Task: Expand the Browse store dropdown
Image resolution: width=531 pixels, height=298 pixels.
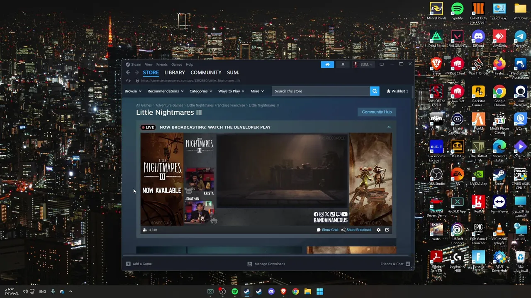Action: coord(133,91)
